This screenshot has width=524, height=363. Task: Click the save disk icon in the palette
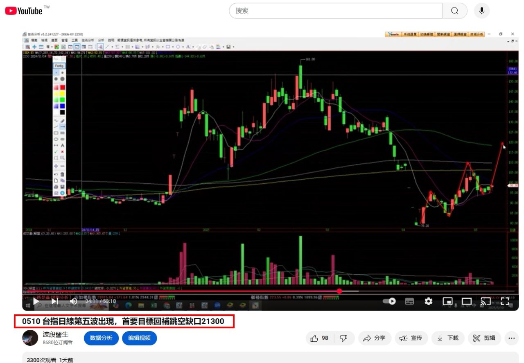(x=62, y=187)
